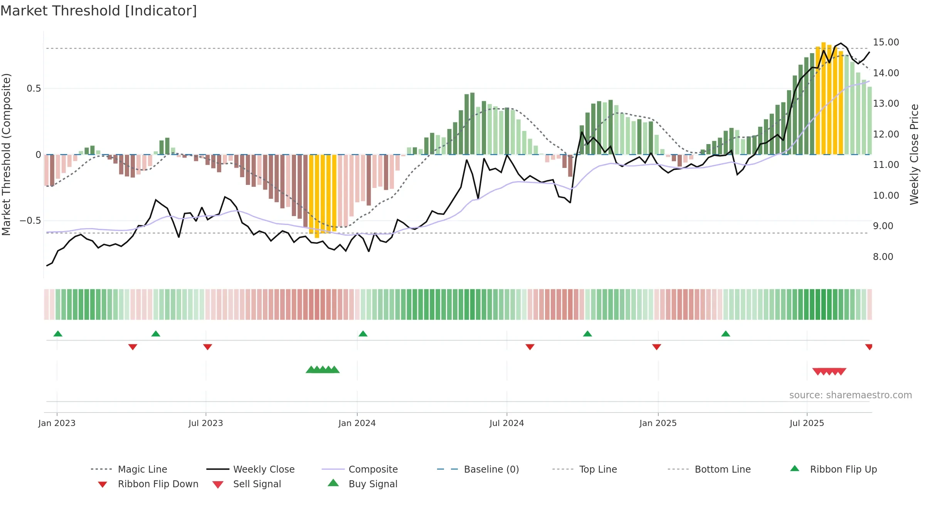Image resolution: width=925 pixels, height=520 pixels.
Task: Click the Jul 2024 x-axis label
Action: pyautogui.click(x=507, y=423)
